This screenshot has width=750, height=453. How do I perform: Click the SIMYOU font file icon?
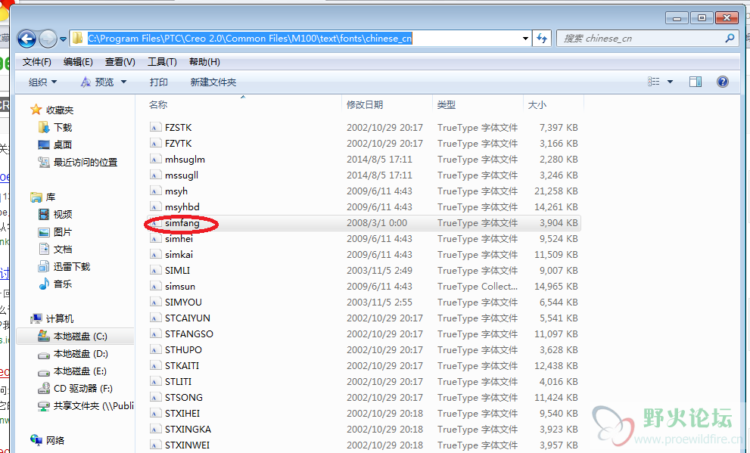point(155,302)
